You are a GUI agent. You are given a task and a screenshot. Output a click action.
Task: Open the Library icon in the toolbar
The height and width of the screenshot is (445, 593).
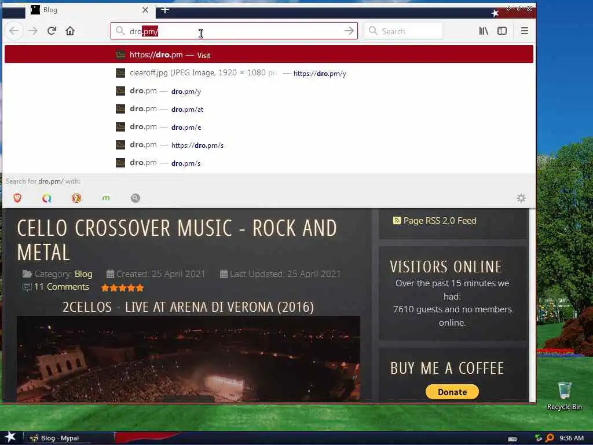click(x=484, y=31)
